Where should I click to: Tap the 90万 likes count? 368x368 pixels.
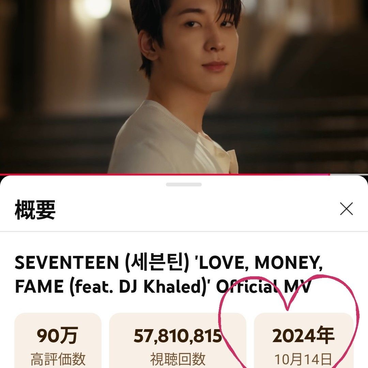coord(58,336)
